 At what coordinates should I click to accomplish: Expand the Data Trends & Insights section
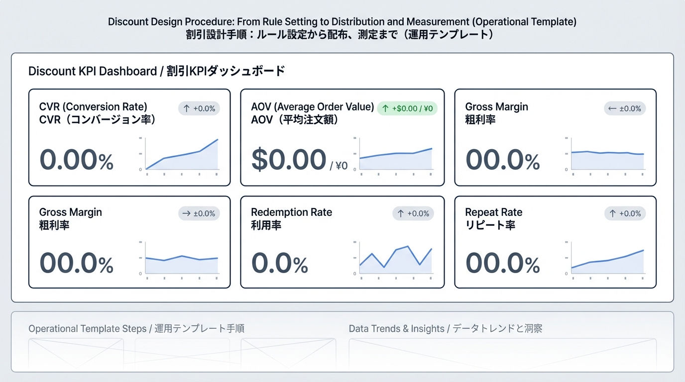coord(446,328)
